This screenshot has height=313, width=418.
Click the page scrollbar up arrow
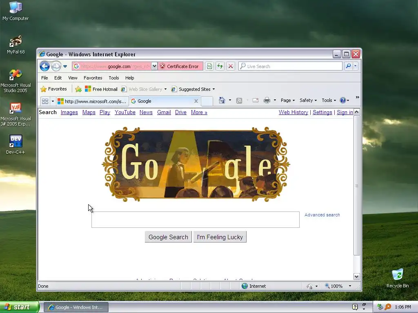(357, 112)
